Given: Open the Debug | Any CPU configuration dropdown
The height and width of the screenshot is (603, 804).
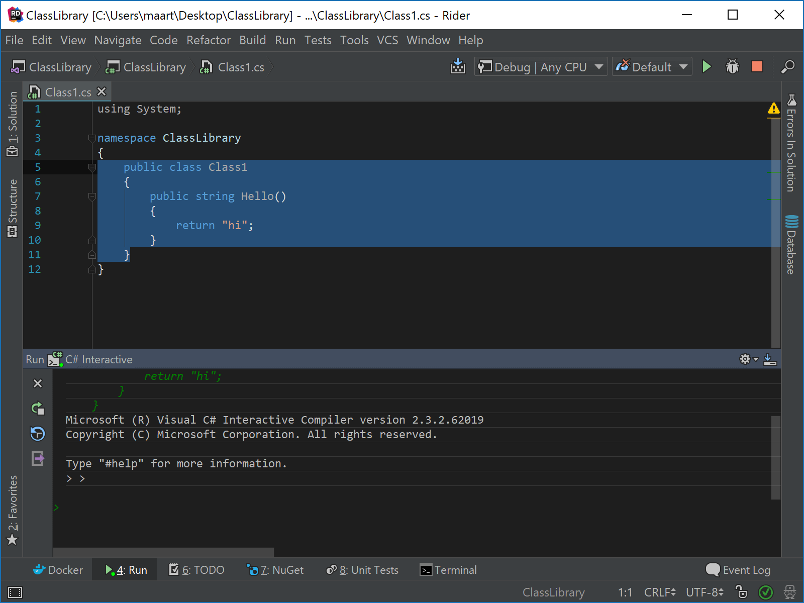Looking at the screenshot, I should 540,66.
